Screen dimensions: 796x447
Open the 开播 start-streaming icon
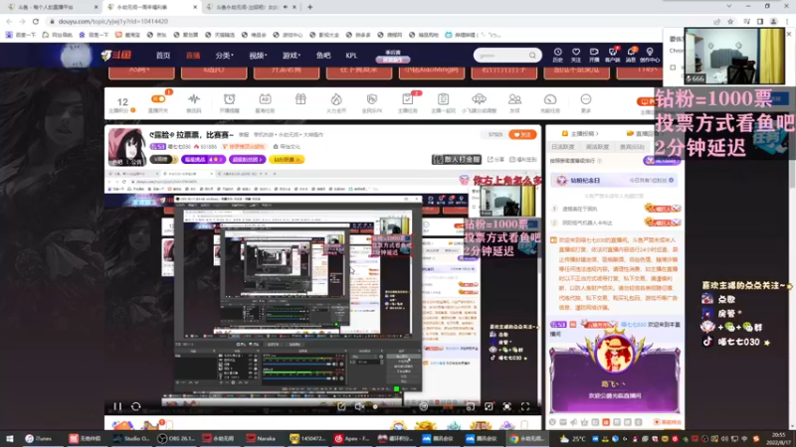coord(594,55)
